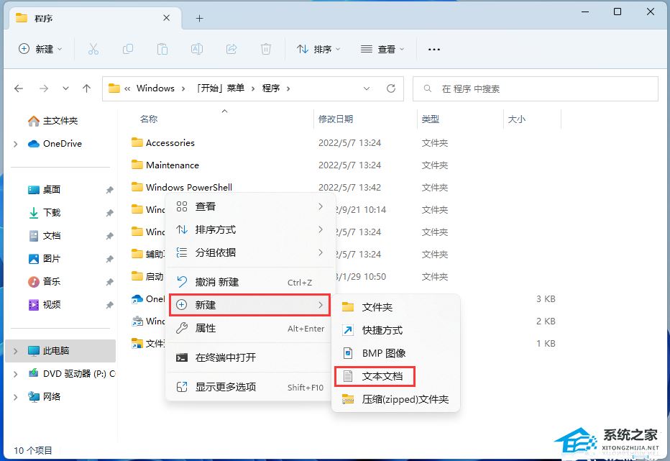Screen dimensions: 670x461
Task: Open 分组依据 submenu in context menu
Action: click(250, 252)
